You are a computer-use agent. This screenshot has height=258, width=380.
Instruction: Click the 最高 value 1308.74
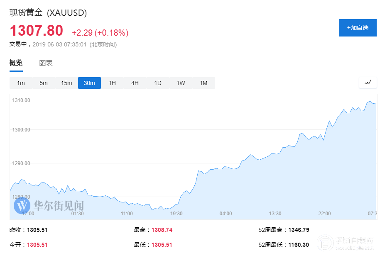[x=162, y=230]
